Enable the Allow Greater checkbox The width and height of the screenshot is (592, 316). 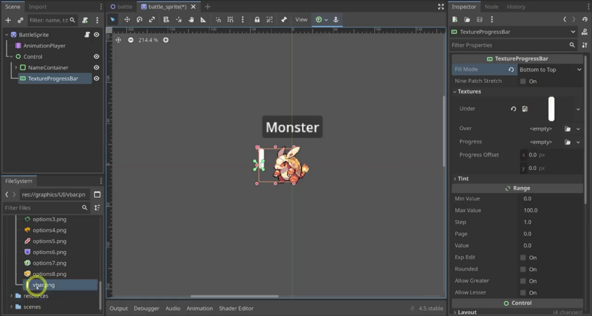tap(523, 281)
